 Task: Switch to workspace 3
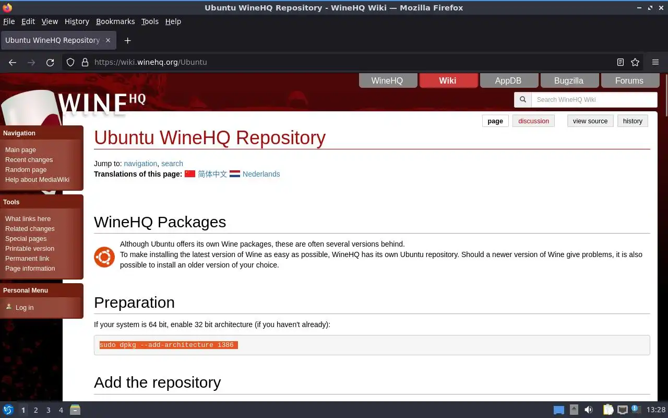coord(48,410)
